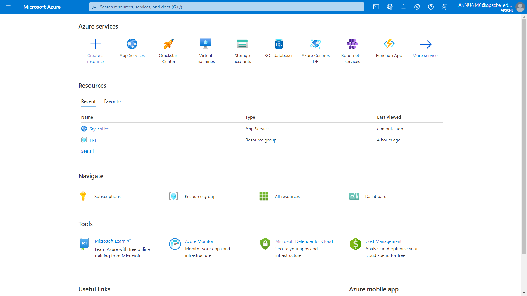Click the Kubernetes services icon

352,44
